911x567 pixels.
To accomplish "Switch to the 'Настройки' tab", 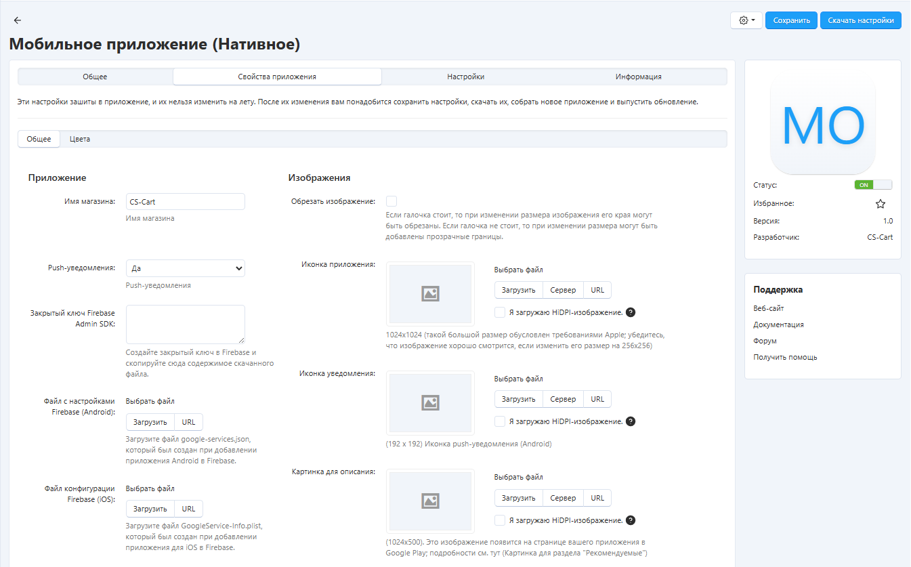I will tap(465, 77).
